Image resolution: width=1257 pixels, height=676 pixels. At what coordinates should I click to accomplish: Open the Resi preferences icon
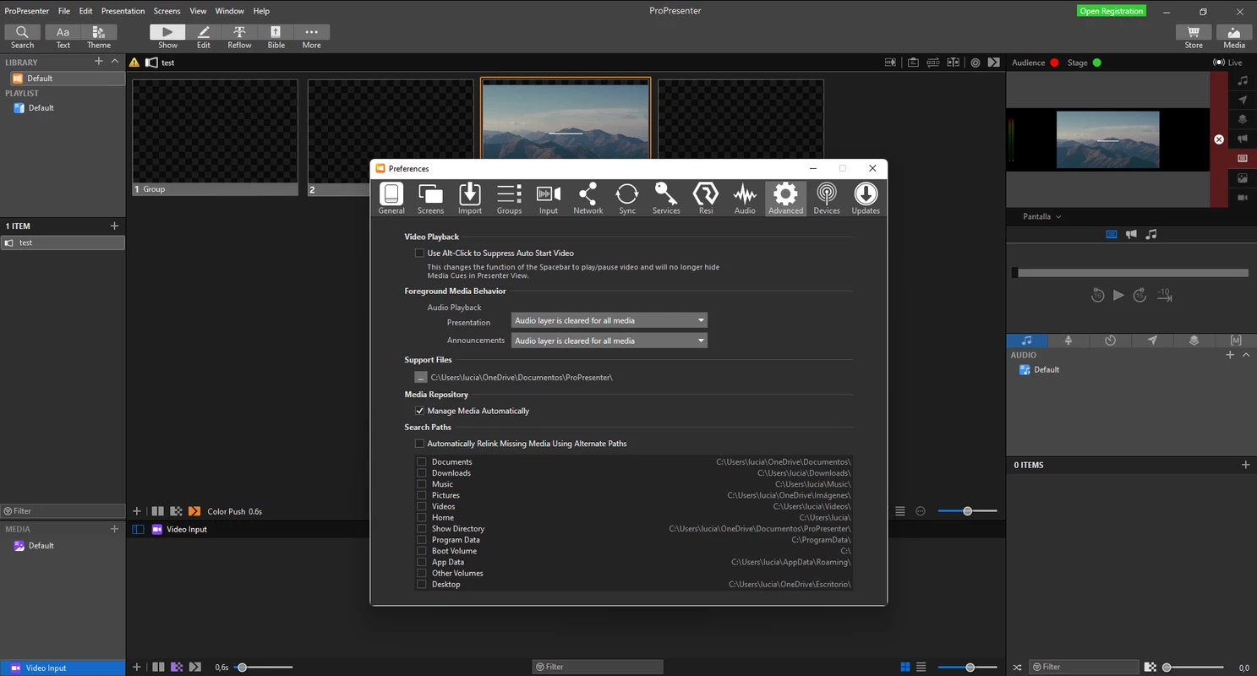coord(706,199)
